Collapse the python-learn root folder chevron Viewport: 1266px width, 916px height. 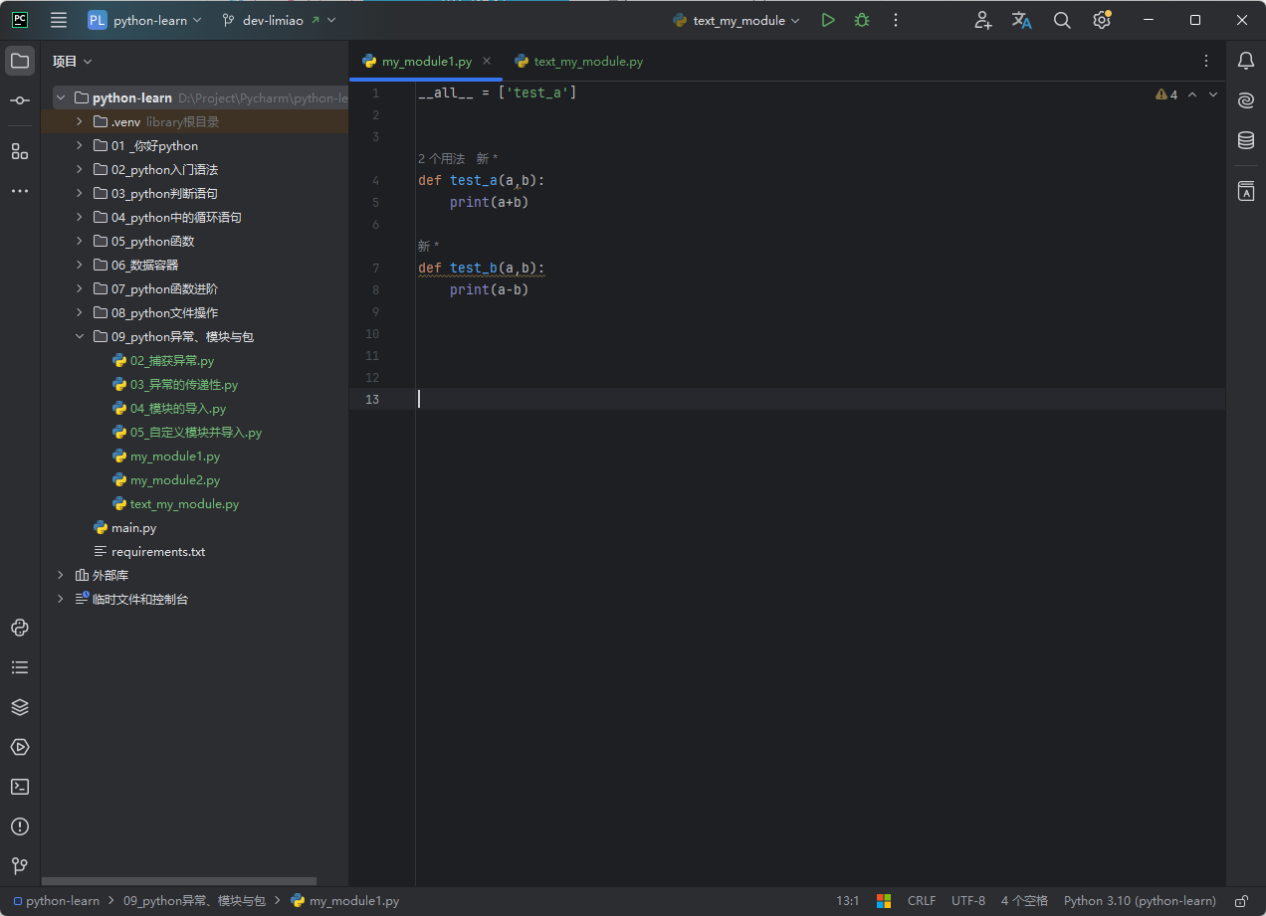61,97
